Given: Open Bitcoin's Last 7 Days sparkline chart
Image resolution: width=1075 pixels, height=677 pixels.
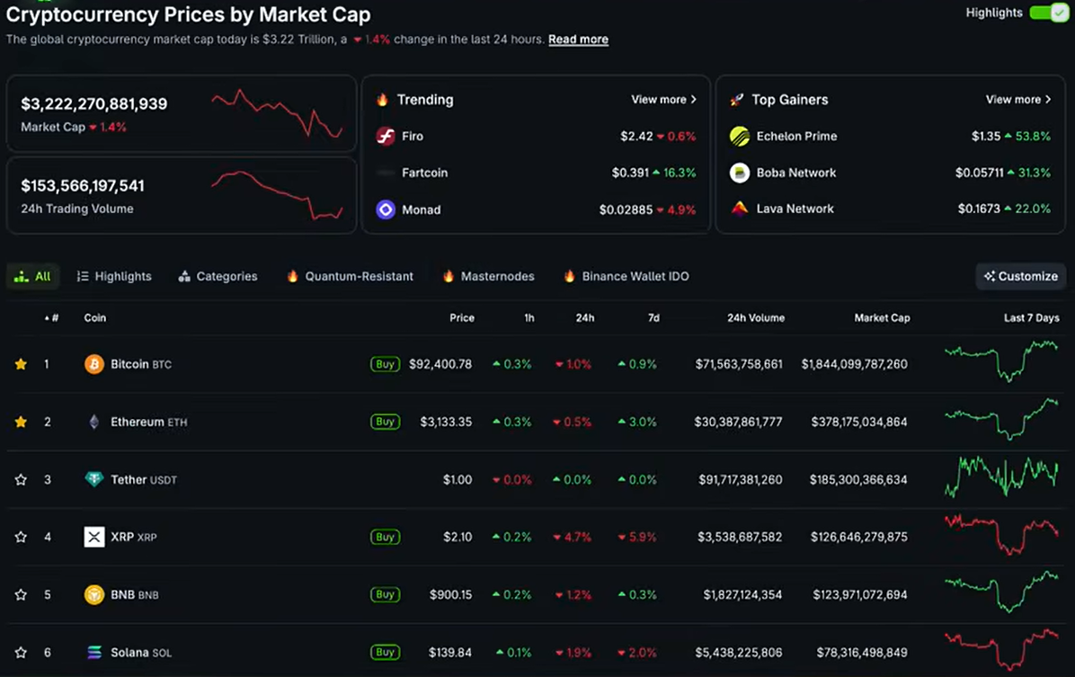Looking at the screenshot, I should 1001,361.
